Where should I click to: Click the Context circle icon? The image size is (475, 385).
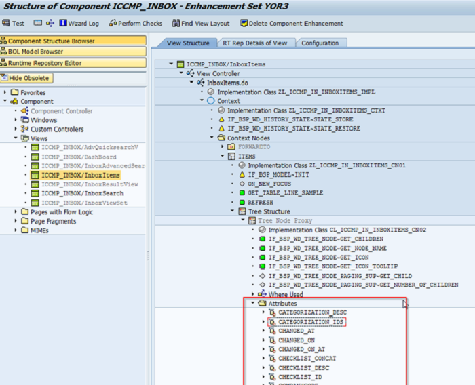pos(211,101)
